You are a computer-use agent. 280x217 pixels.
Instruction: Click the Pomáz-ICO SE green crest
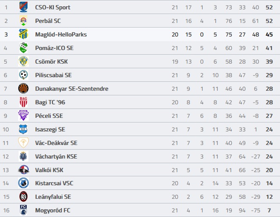point(23,48)
